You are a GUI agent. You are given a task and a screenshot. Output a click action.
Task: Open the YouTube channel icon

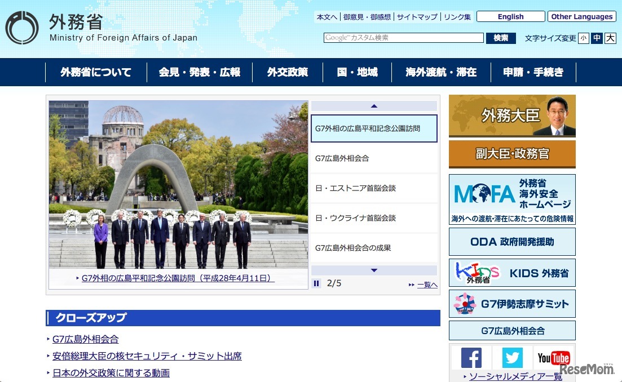(x=554, y=357)
